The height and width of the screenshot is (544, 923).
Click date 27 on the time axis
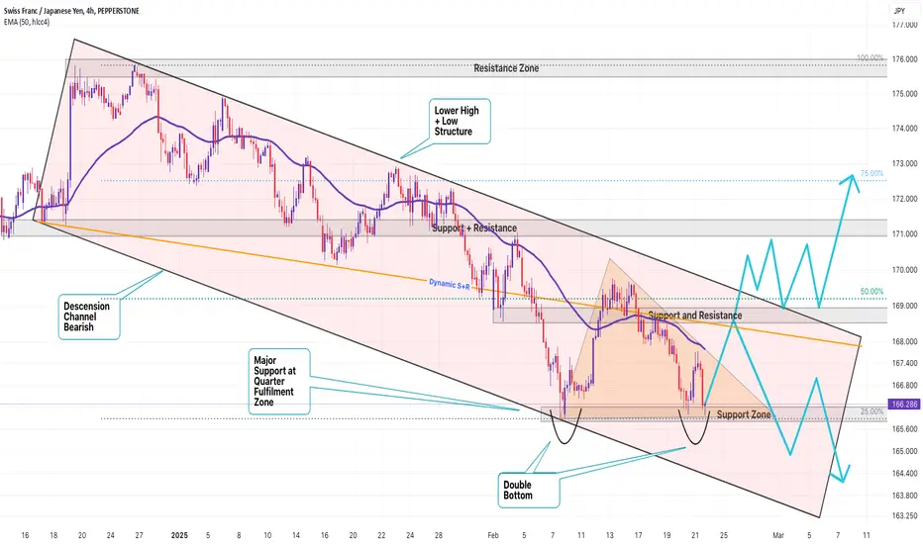(x=139, y=535)
